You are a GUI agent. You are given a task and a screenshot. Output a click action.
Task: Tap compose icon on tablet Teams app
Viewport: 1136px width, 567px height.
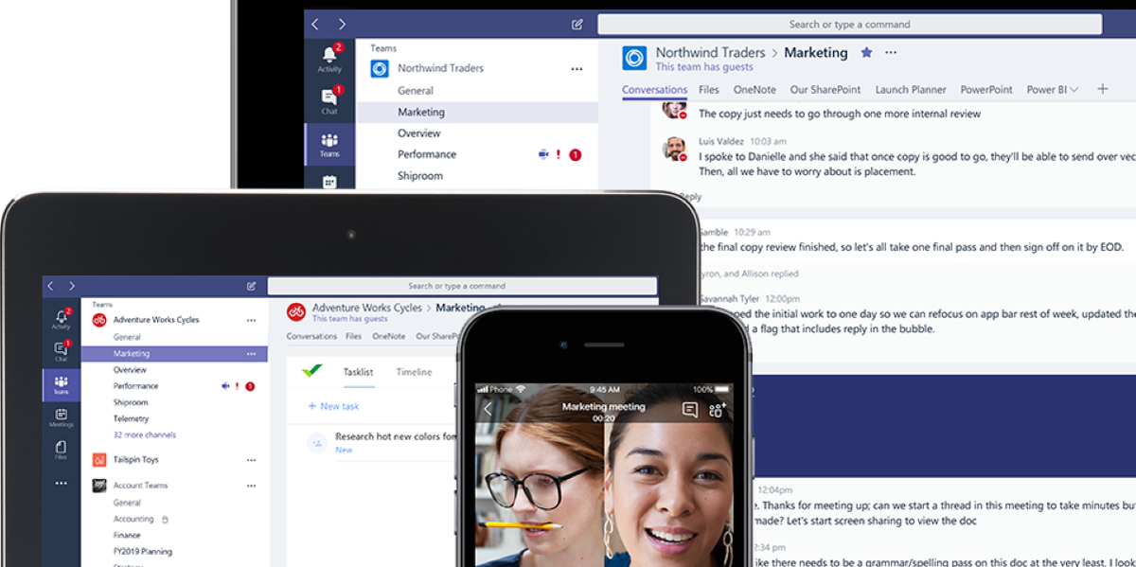click(x=251, y=286)
